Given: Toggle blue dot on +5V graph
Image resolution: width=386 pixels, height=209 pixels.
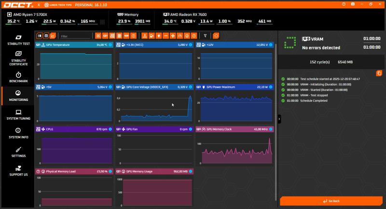Looking at the screenshot, I should tap(110, 87).
